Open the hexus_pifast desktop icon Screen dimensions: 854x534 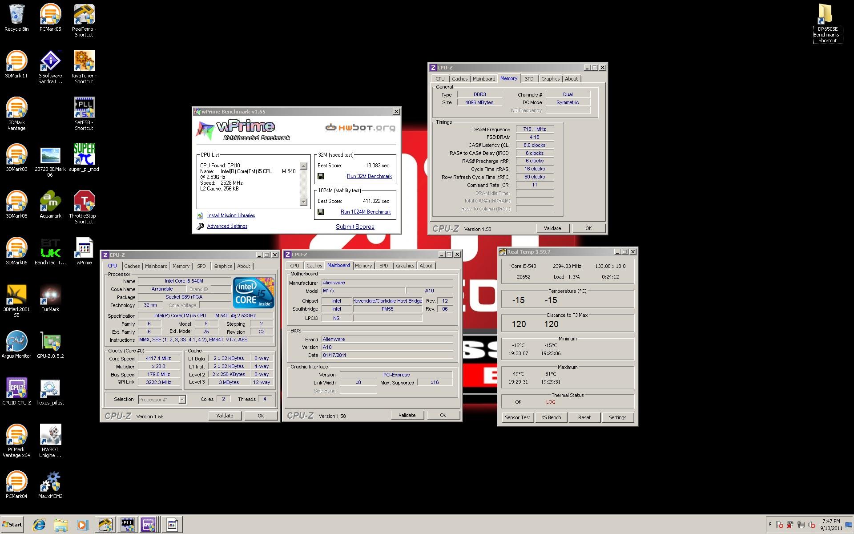pos(50,392)
